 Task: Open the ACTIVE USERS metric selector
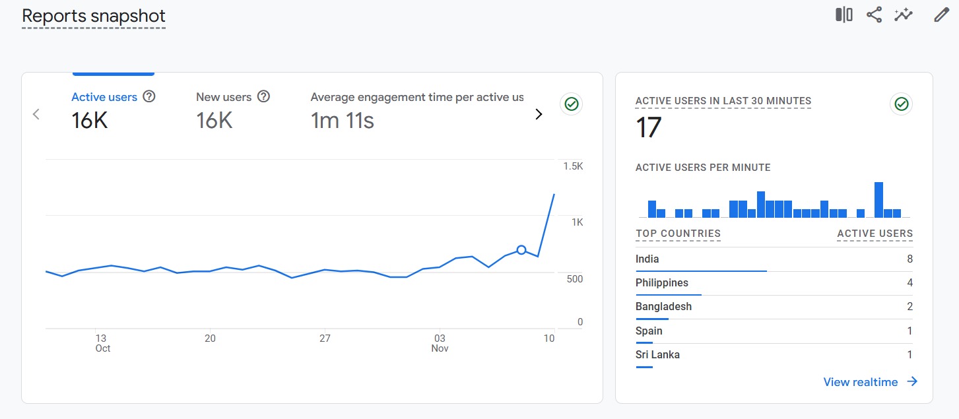875,234
